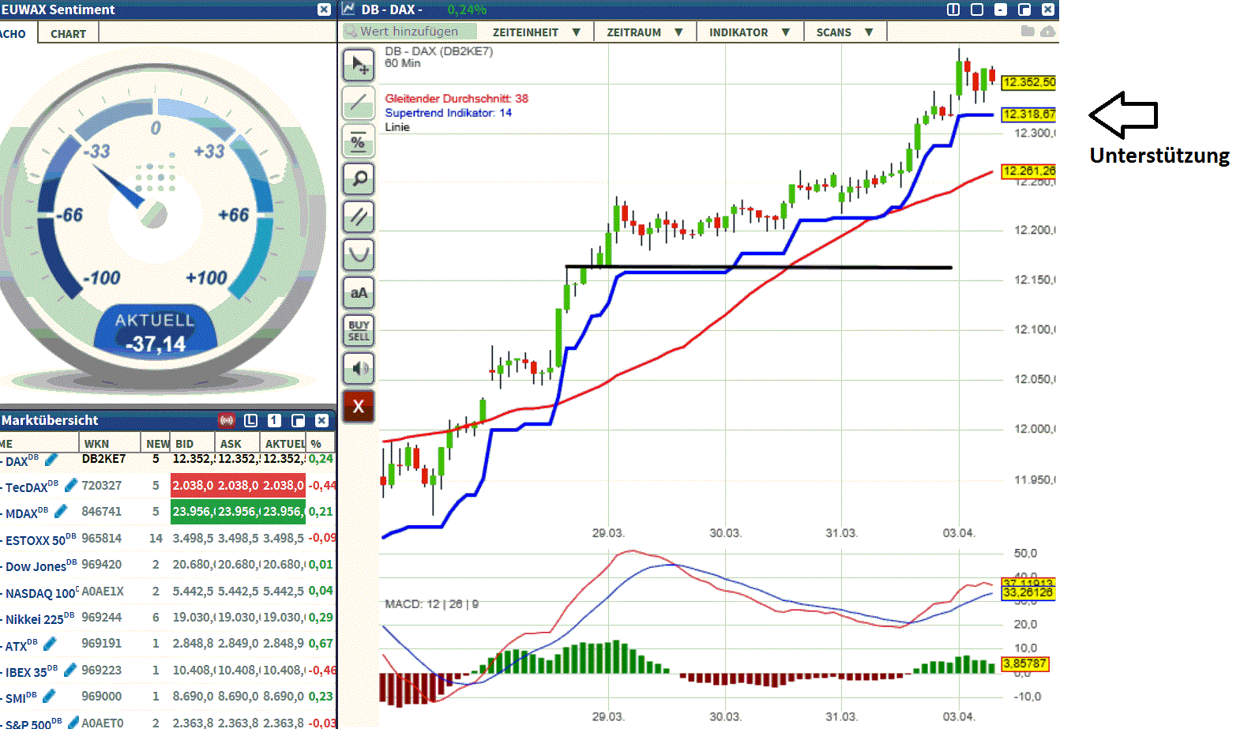This screenshot has height=744, width=1244.
Task: Close the Marktübersicht panel
Action: coord(321,420)
